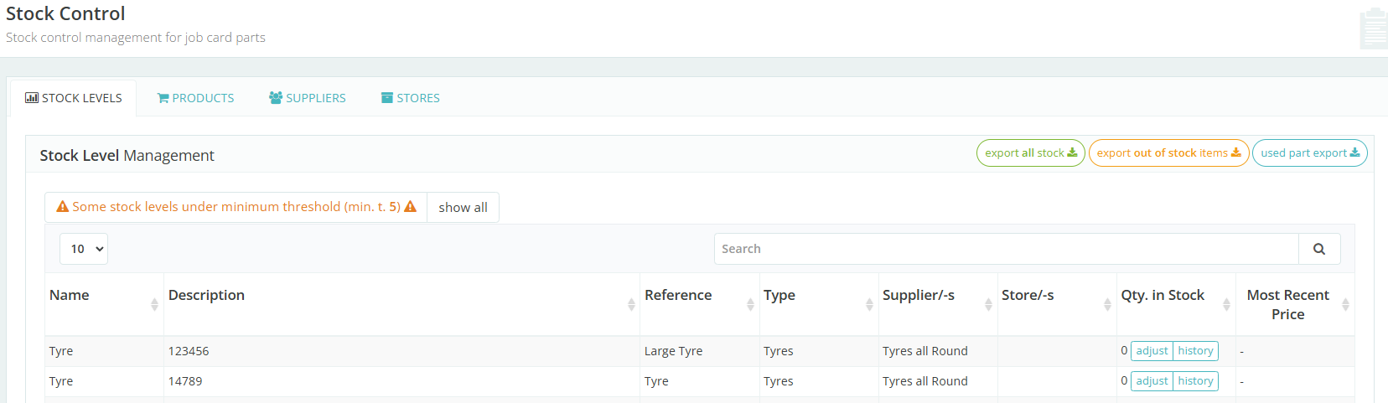
Task: Sort table by Name column arrows
Action: click(x=154, y=304)
